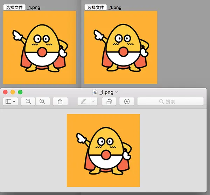
Task: Select the right uploaded egg image preview
Action: point(121,47)
